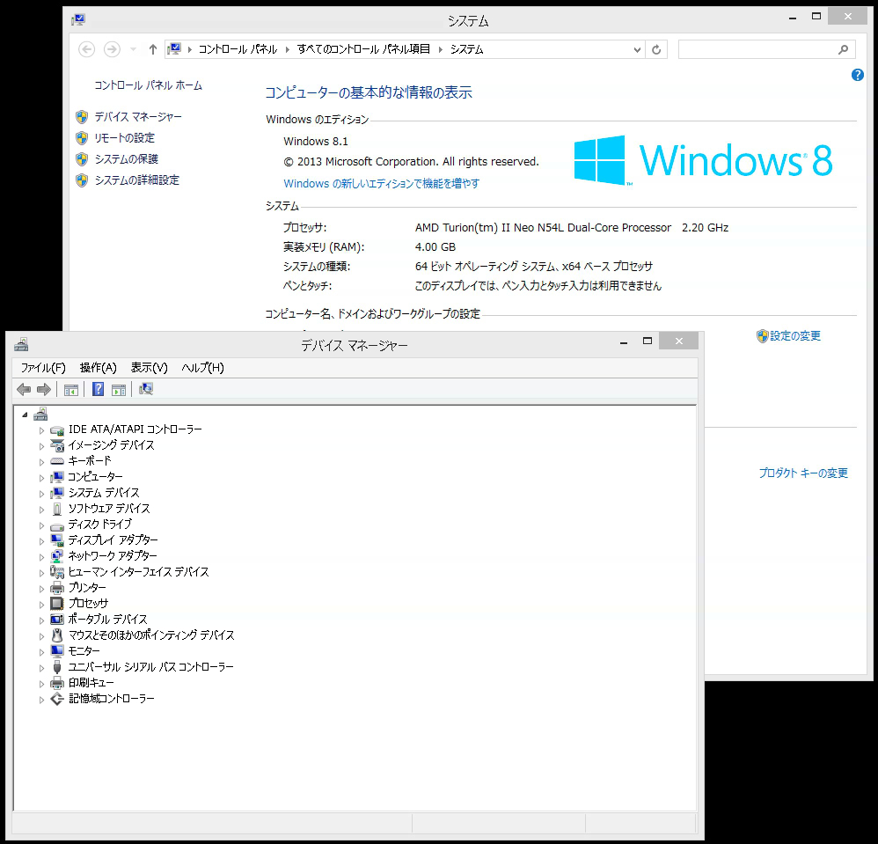Click the human interface device category icon
The width and height of the screenshot is (878, 844).
tap(57, 572)
